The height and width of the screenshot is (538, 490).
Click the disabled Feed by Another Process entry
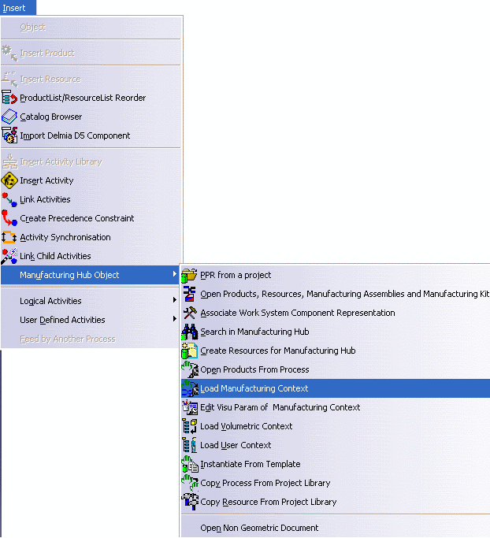coord(91,339)
